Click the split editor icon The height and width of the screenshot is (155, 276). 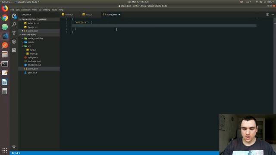pos(267,15)
